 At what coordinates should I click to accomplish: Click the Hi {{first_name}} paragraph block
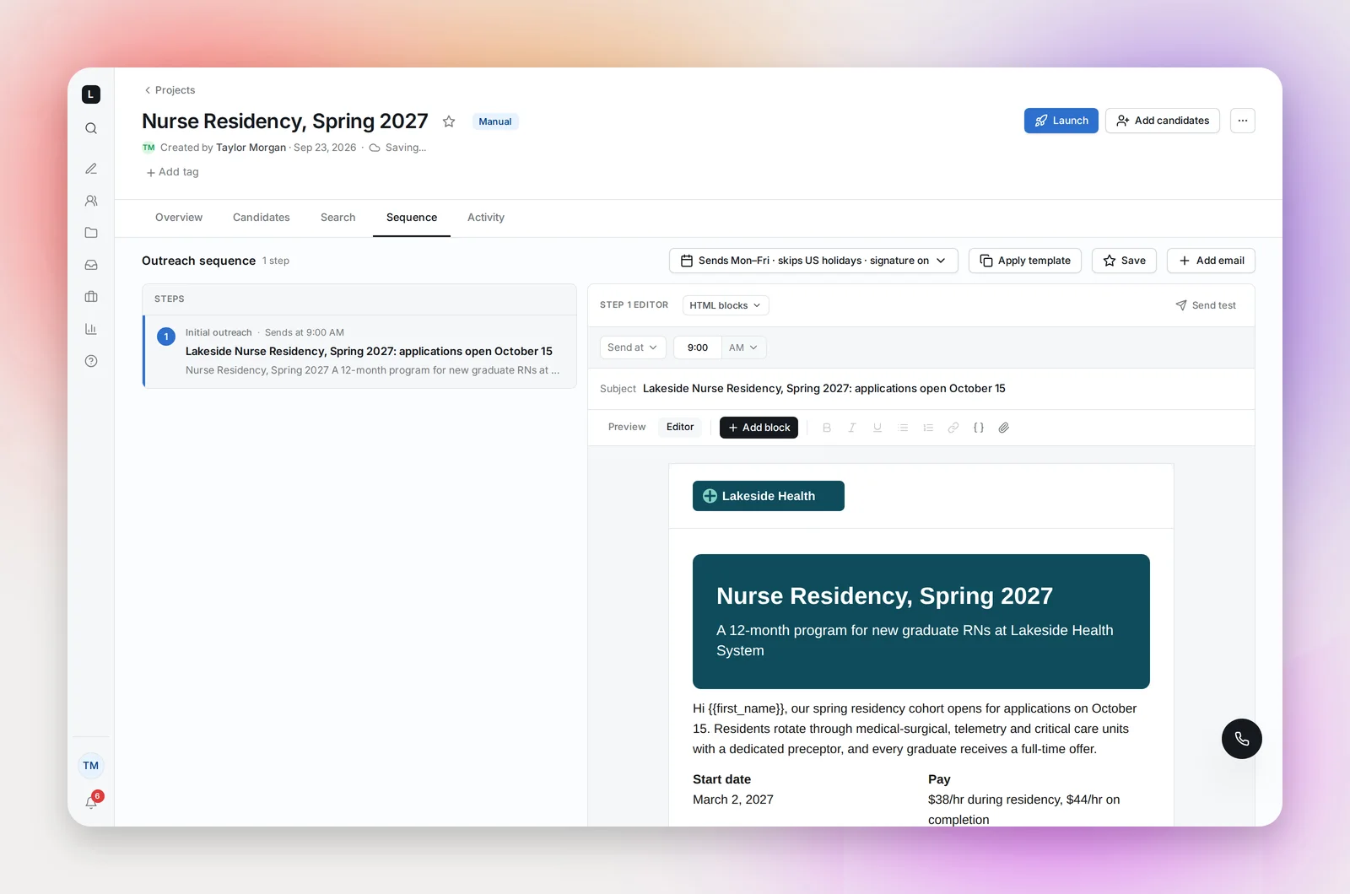(916, 729)
